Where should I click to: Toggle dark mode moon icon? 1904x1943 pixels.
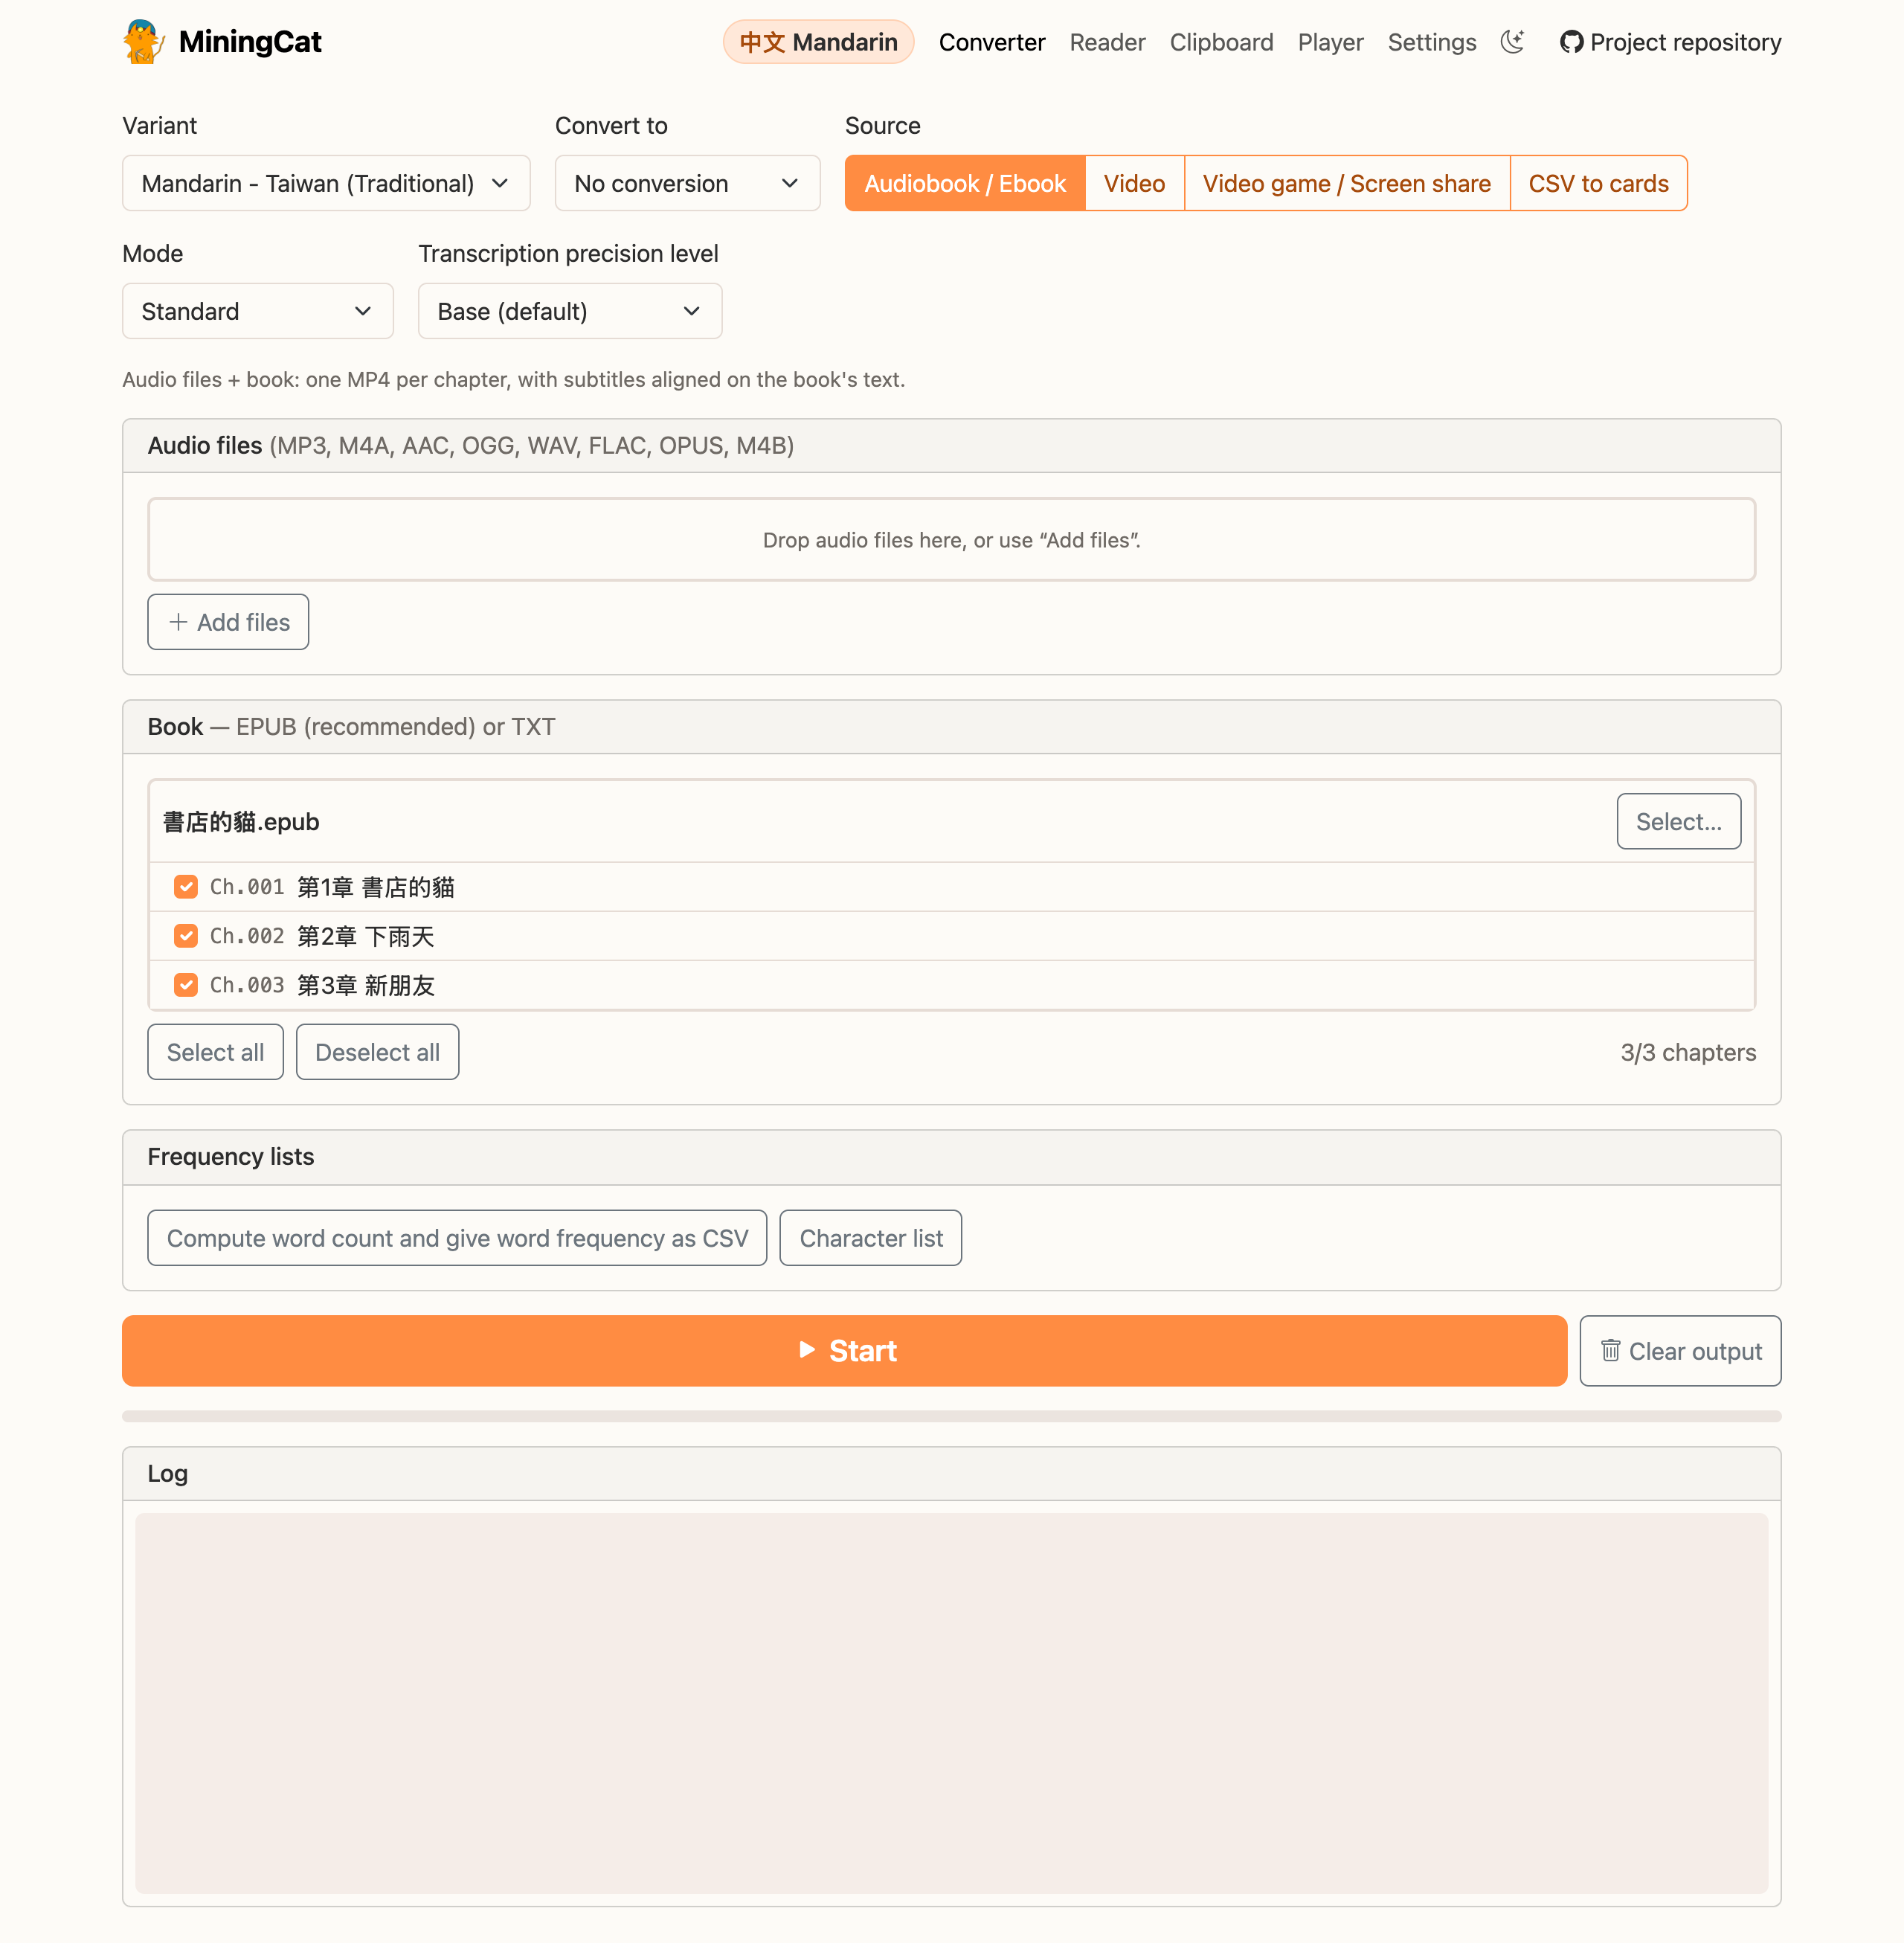[x=1512, y=42]
